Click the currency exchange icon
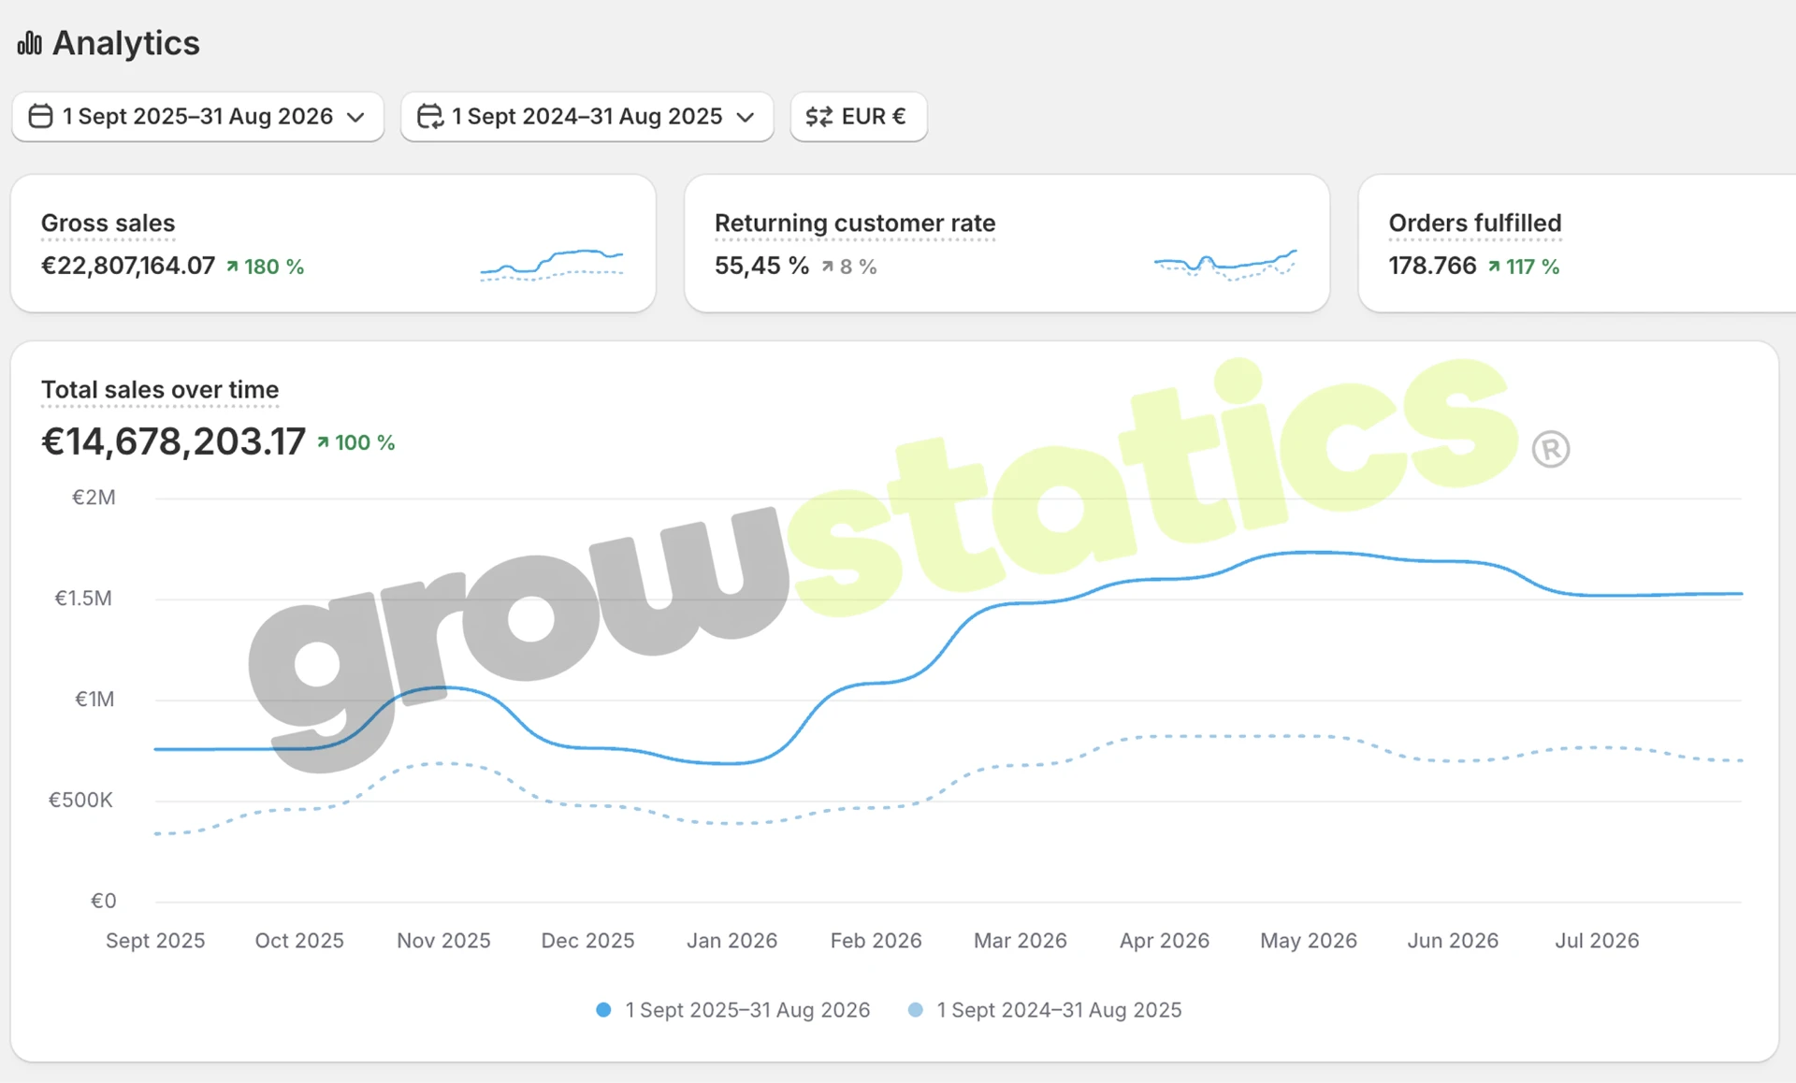 coord(819,116)
